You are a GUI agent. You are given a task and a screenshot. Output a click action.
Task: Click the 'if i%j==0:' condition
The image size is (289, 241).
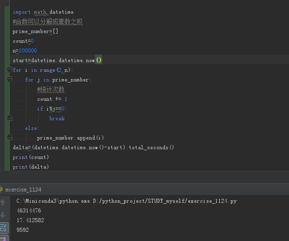click(x=52, y=109)
